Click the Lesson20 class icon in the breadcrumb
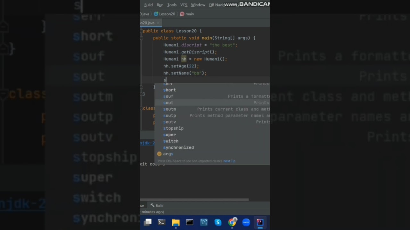410x230 pixels. (156, 14)
